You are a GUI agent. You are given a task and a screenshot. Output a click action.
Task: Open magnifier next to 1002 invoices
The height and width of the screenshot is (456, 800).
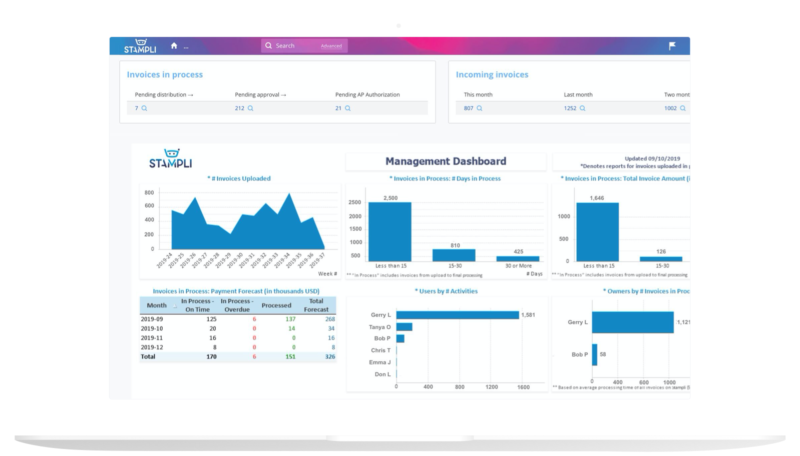682,108
